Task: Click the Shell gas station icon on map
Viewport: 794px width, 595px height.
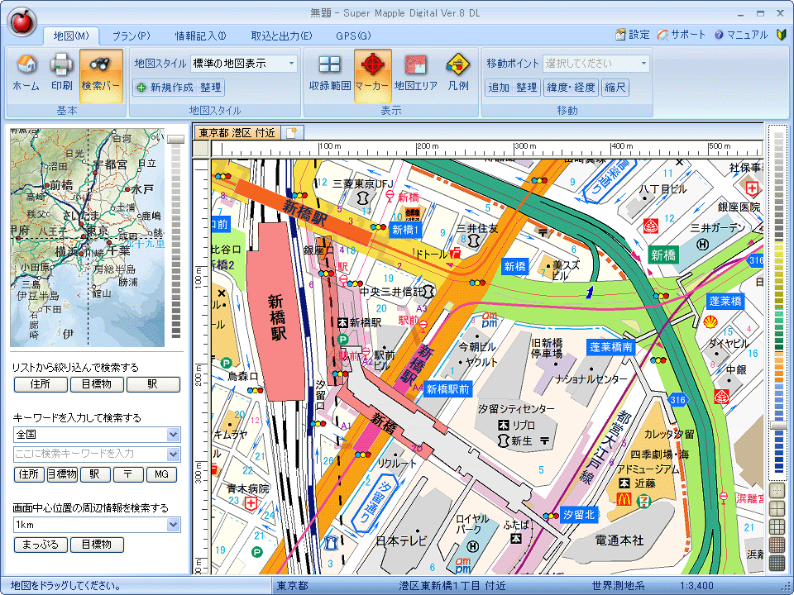Action: tap(710, 321)
